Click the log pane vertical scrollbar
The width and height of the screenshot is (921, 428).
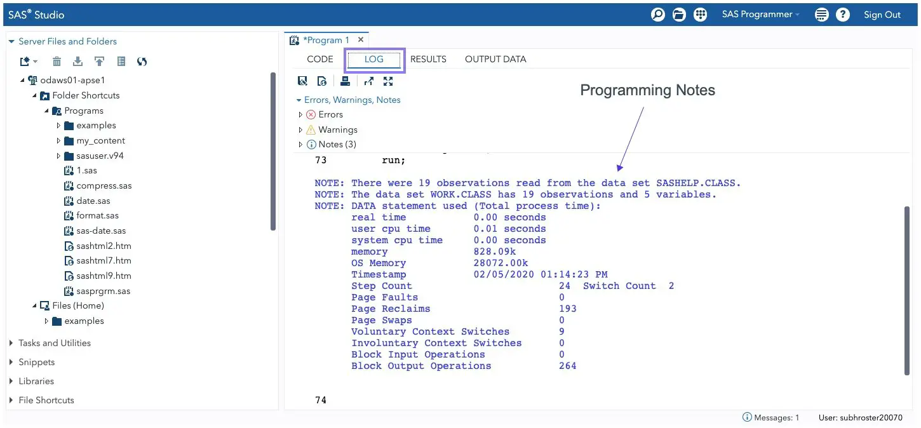pyautogui.click(x=906, y=291)
